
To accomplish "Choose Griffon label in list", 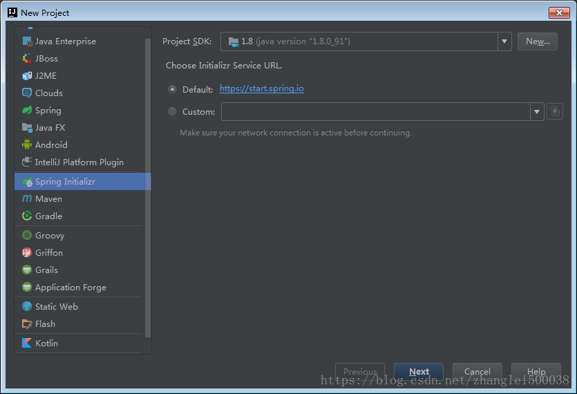I will click(49, 252).
